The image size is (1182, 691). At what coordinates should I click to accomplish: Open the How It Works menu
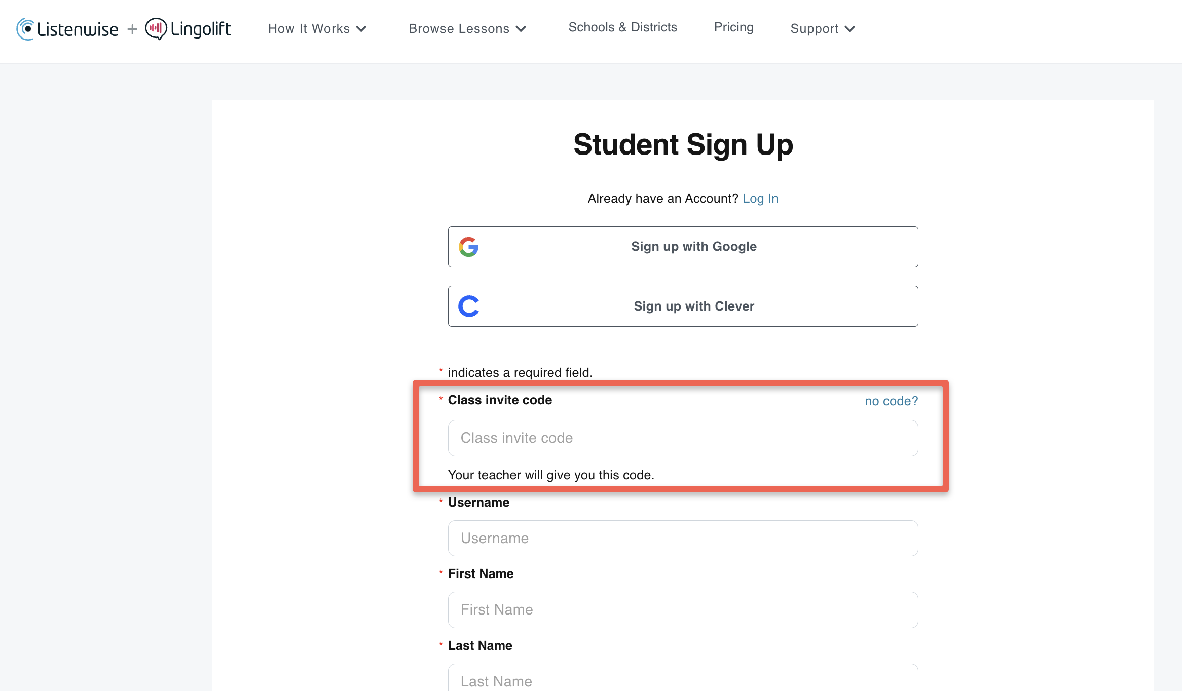[x=309, y=29]
